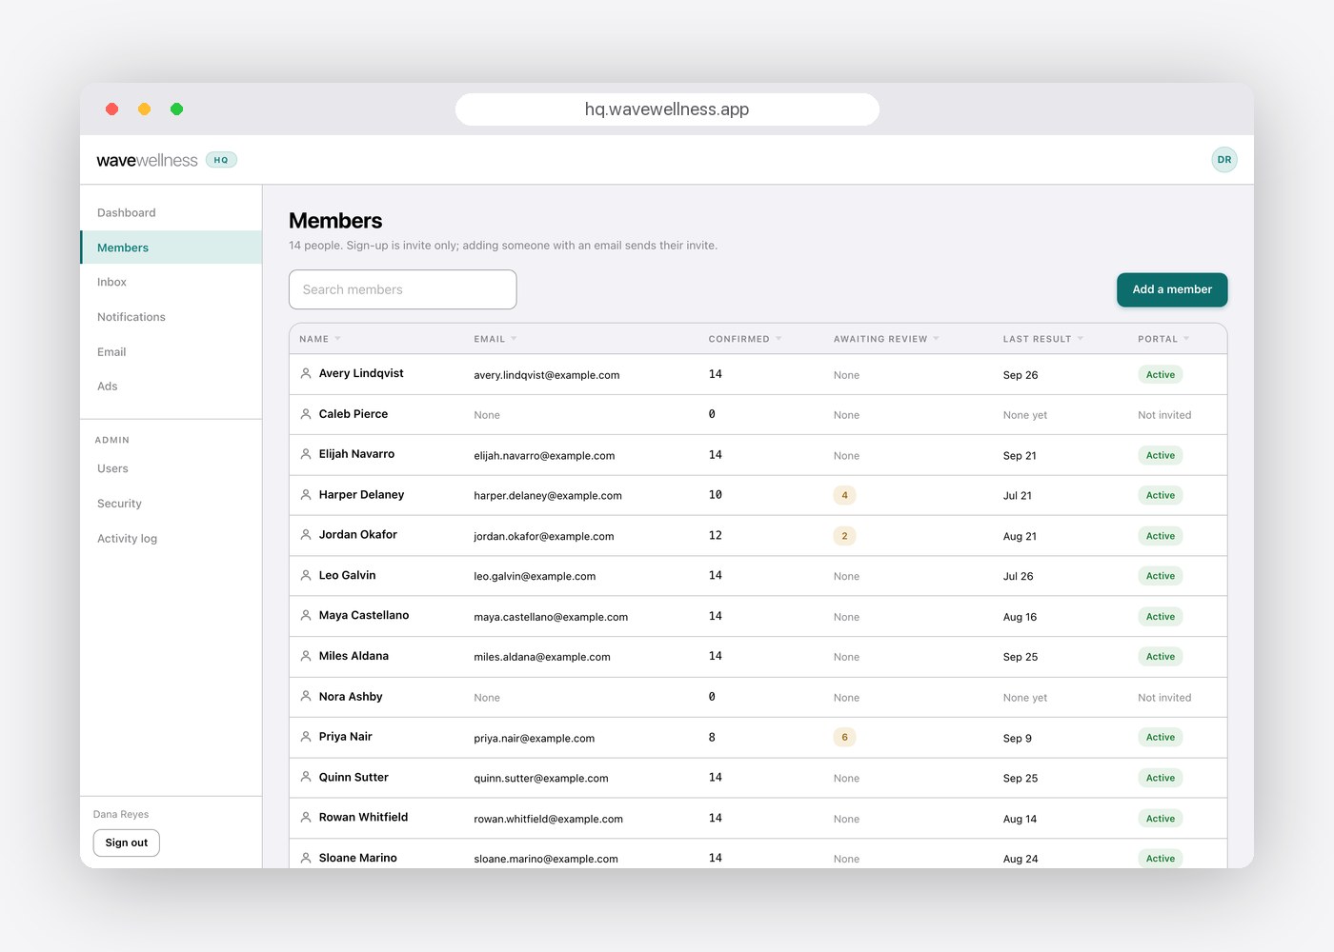Image resolution: width=1334 pixels, height=952 pixels.
Task: Sort by Awaiting Review column header
Action: coord(886,339)
